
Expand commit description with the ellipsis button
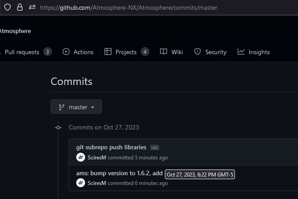tap(155, 147)
